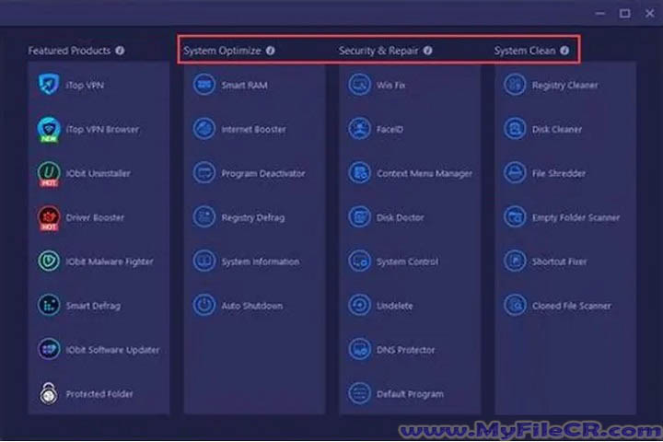The width and height of the screenshot is (663, 442).
Task: Click the "Featured Products" heading
Action: click(69, 51)
